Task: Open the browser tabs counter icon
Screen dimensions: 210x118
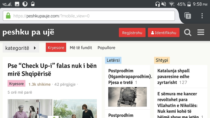Action: tap(187, 16)
